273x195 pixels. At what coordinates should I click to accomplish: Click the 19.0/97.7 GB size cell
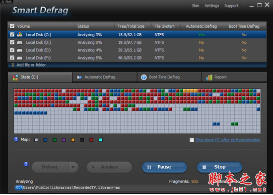click(x=130, y=42)
